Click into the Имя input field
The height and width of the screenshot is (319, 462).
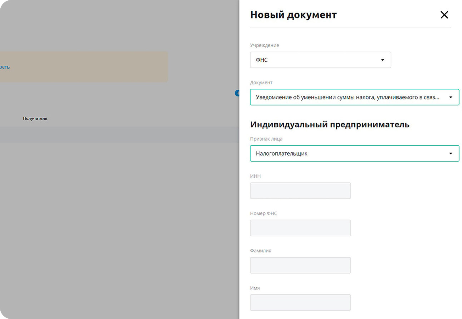click(300, 302)
